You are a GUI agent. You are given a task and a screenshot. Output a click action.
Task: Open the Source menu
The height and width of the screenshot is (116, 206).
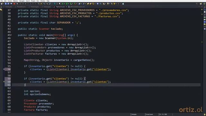coord(10,1)
